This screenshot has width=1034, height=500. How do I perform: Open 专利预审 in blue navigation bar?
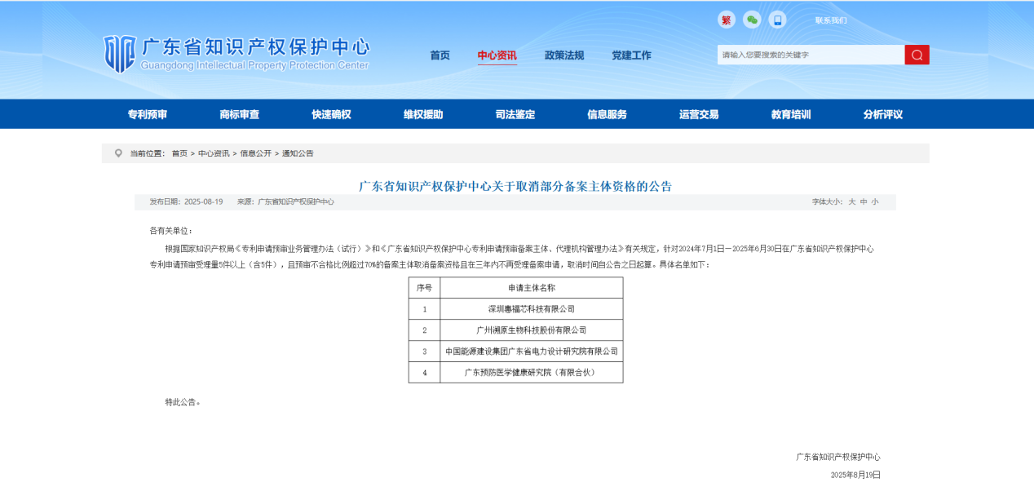click(148, 114)
